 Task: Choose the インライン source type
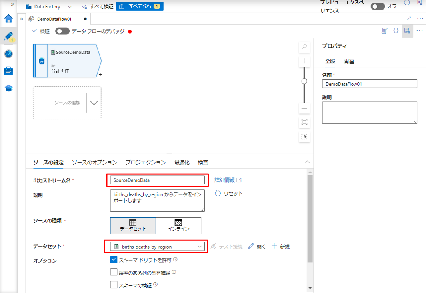coord(178,226)
